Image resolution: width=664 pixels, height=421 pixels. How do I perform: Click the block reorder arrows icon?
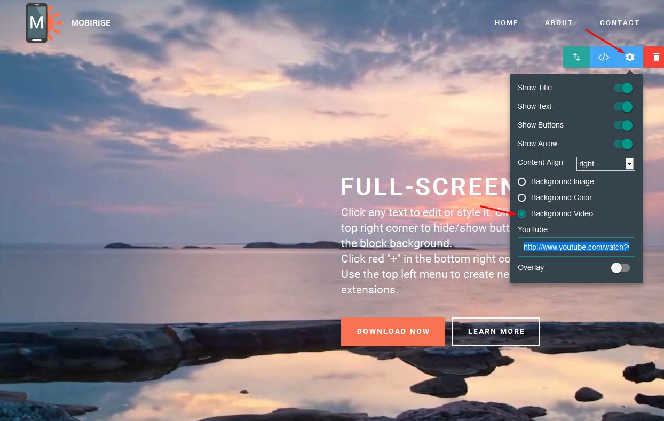click(x=576, y=57)
